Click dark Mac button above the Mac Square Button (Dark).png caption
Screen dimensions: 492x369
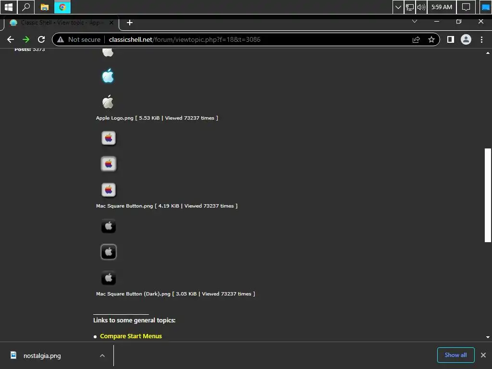(109, 278)
